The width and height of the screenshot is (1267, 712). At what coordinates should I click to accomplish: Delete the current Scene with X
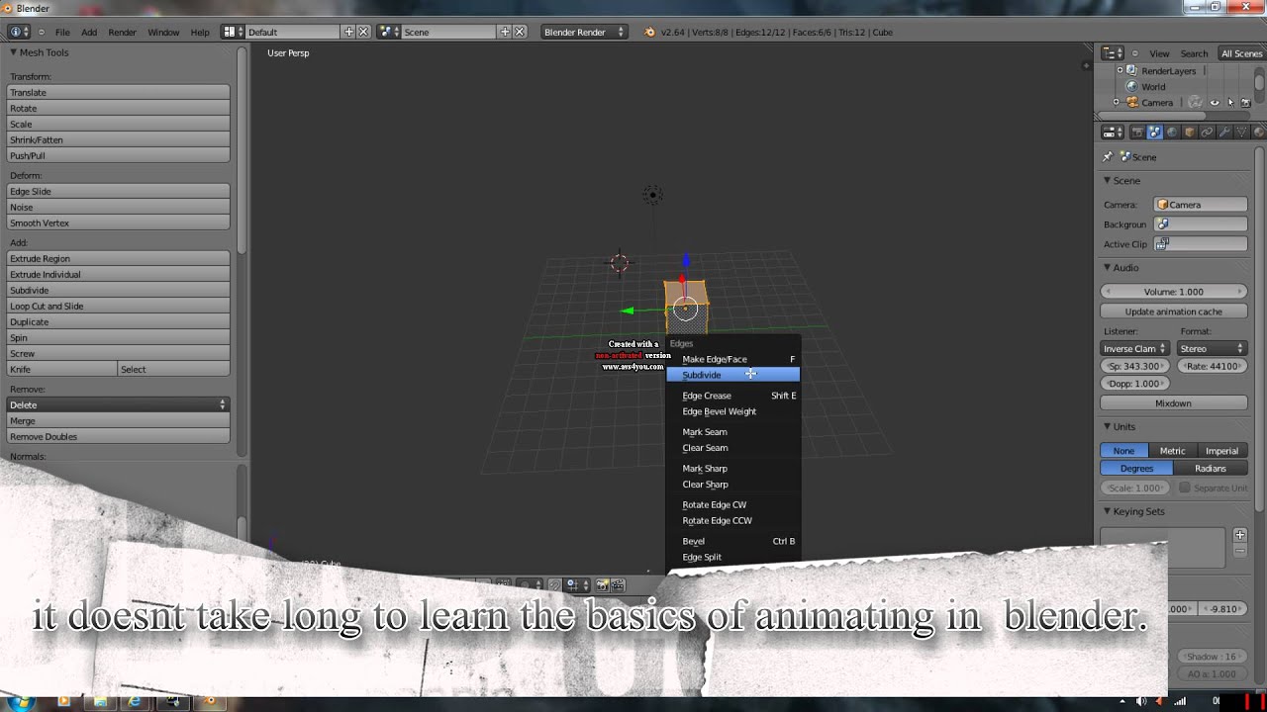[x=520, y=32]
